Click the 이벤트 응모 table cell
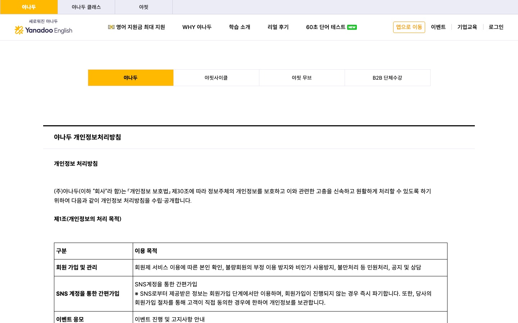Image resolution: width=518 pixels, height=323 pixels. click(x=94, y=318)
